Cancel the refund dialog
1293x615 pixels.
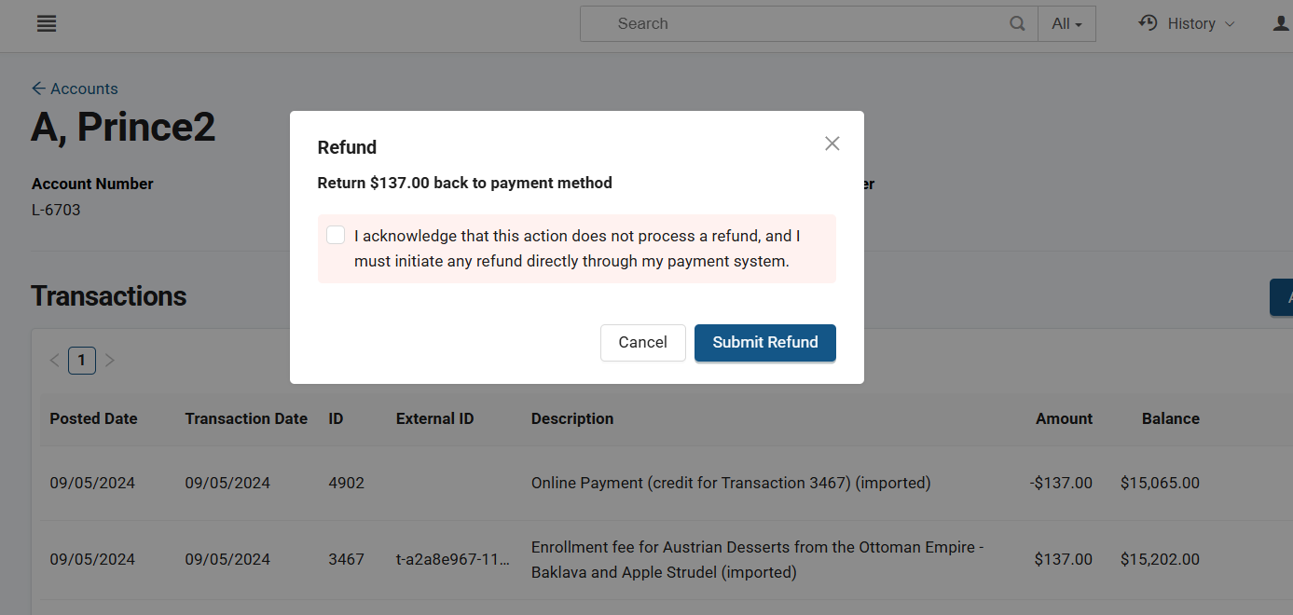pyautogui.click(x=642, y=342)
